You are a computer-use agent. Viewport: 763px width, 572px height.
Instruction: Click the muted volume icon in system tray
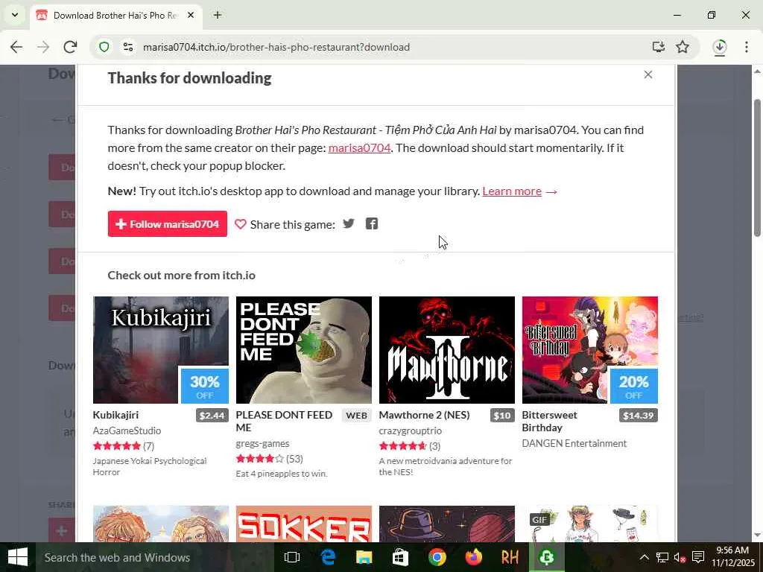point(680,557)
